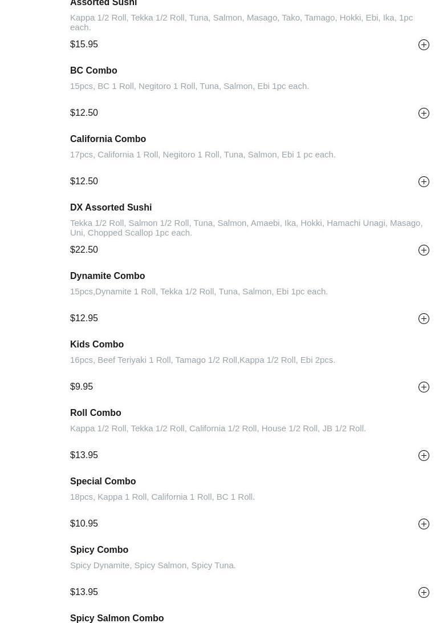
Task: Select the Kids Combo title
Action: coord(97,344)
